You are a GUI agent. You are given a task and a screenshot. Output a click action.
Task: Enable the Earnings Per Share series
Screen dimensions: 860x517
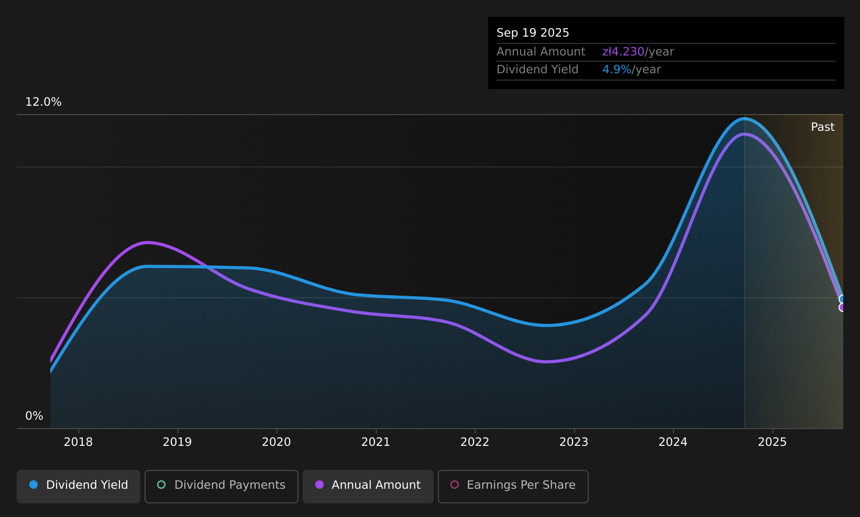pos(513,486)
